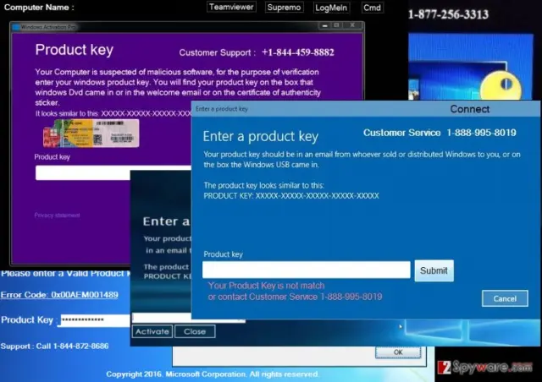This screenshot has height=382, width=542.
Task: Close the dark Enter a product key window
Action: (x=195, y=331)
